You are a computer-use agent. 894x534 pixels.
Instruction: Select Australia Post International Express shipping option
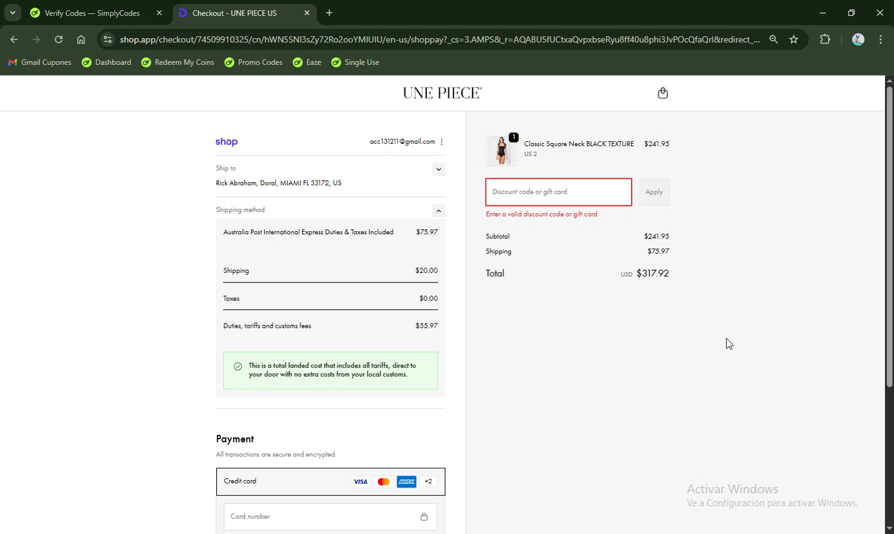331,232
